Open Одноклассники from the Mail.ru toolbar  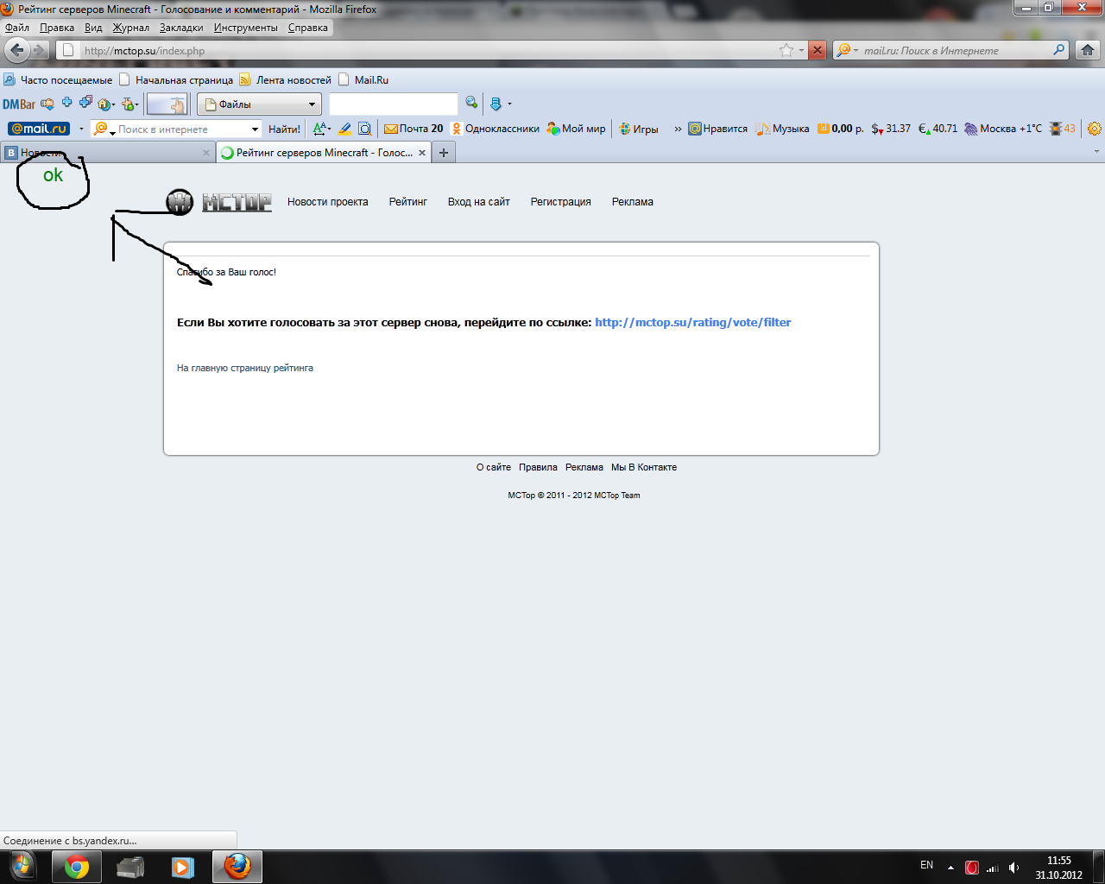(x=495, y=129)
